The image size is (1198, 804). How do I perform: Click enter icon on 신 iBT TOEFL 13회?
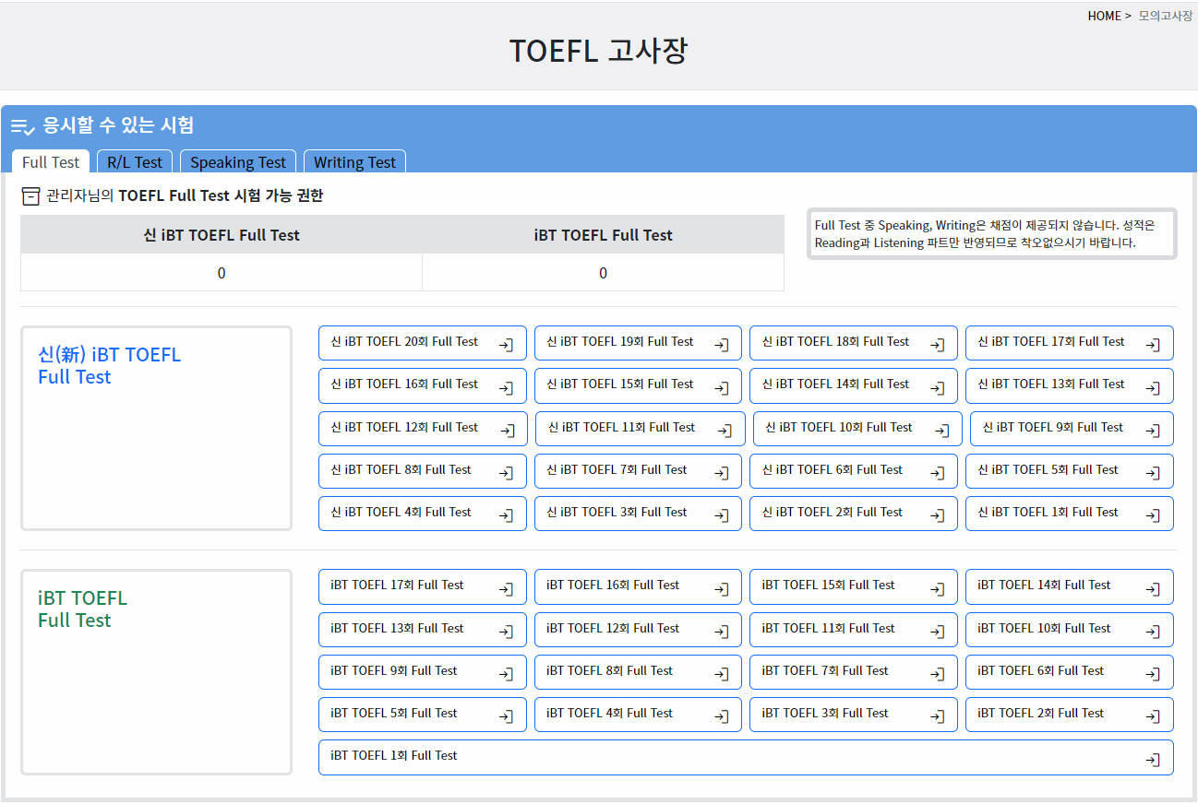click(x=1153, y=388)
